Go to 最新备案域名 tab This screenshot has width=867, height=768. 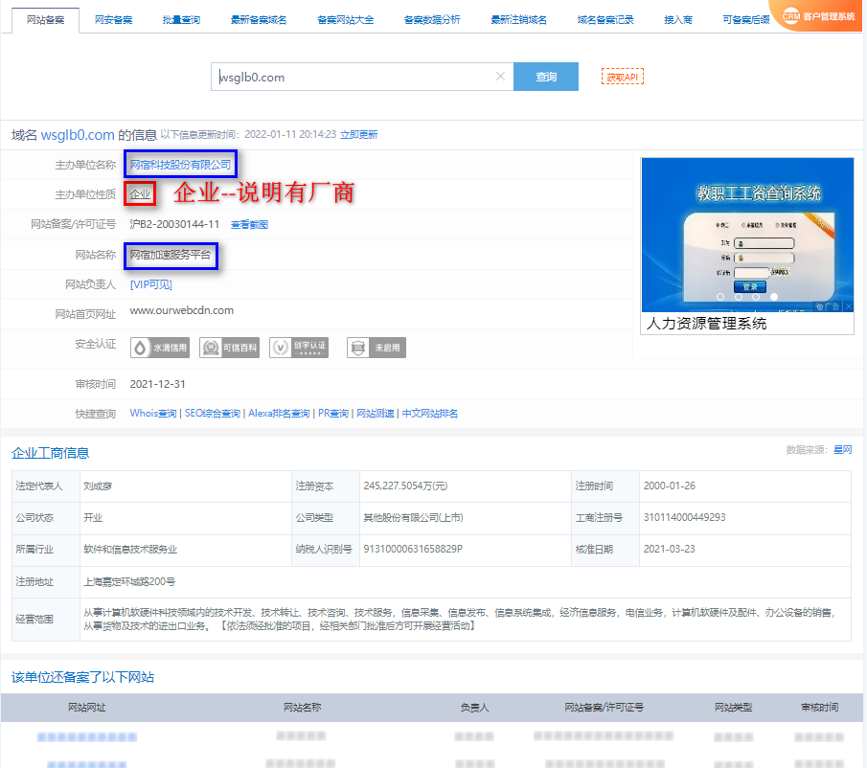pyautogui.click(x=259, y=20)
